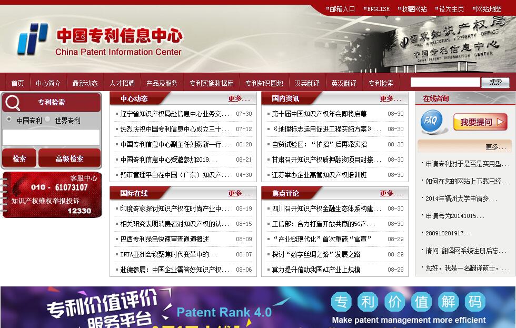The height and width of the screenshot is (328, 516).
Task: Click the 我要提问 button
Action: pos(480,122)
